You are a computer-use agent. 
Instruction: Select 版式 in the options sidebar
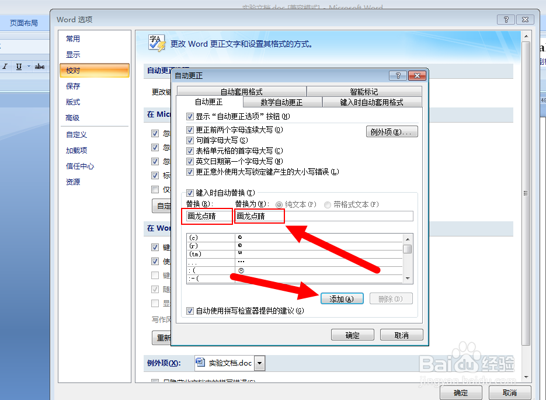73,102
